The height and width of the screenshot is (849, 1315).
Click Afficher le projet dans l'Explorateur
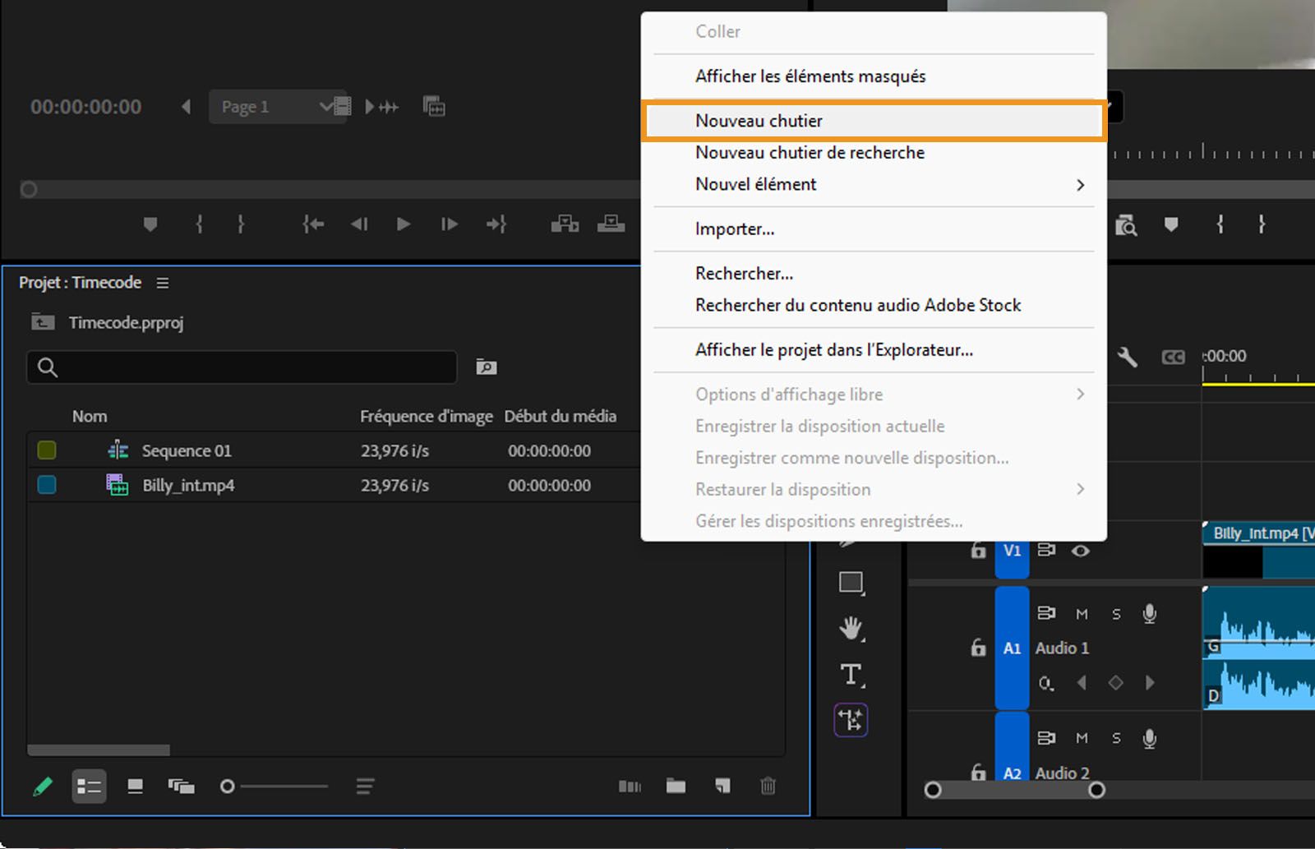(x=834, y=349)
